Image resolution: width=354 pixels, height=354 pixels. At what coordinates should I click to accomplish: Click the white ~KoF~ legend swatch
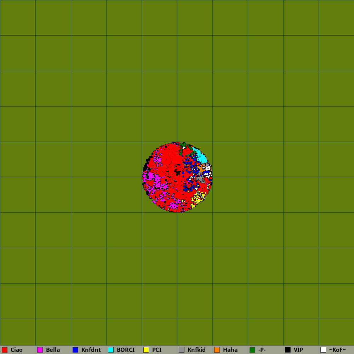[x=323, y=350]
